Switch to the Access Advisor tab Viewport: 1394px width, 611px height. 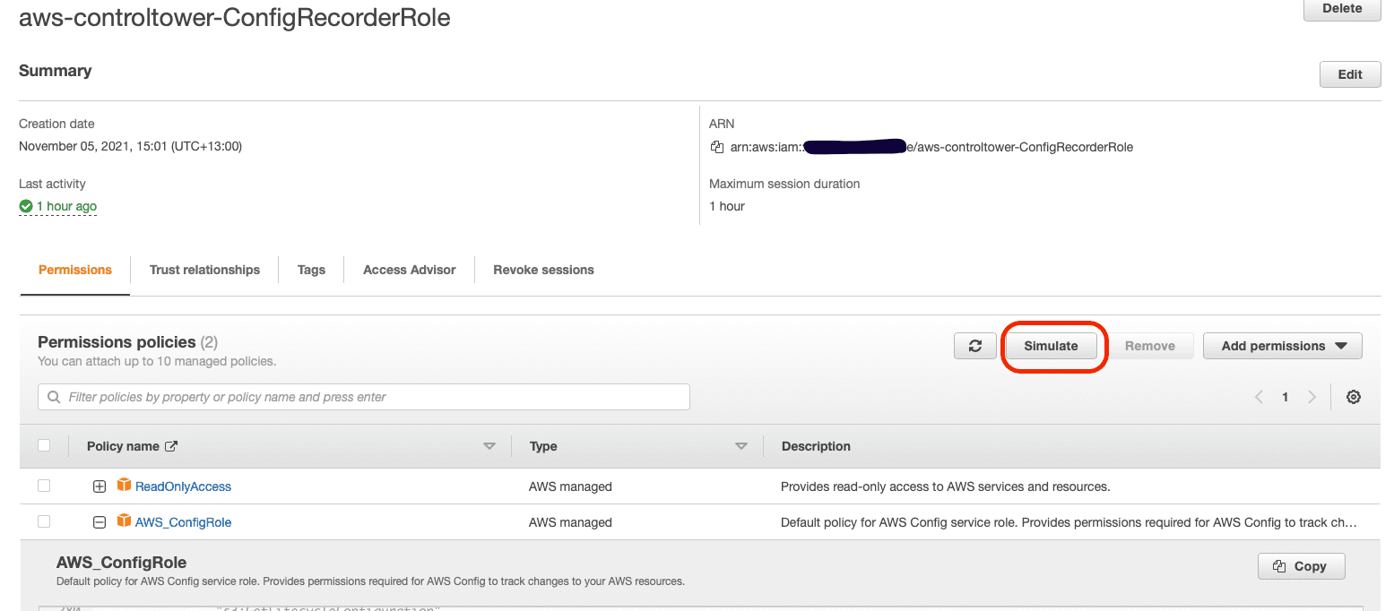pyautogui.click(x=410, y=270)
